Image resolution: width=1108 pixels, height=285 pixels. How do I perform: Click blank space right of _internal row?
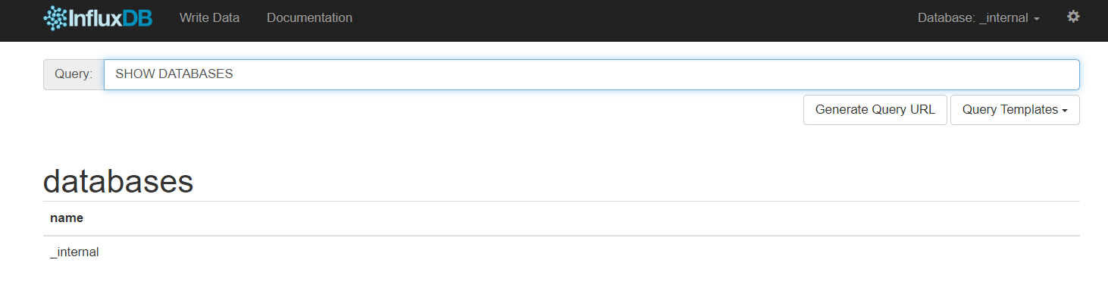591,252
